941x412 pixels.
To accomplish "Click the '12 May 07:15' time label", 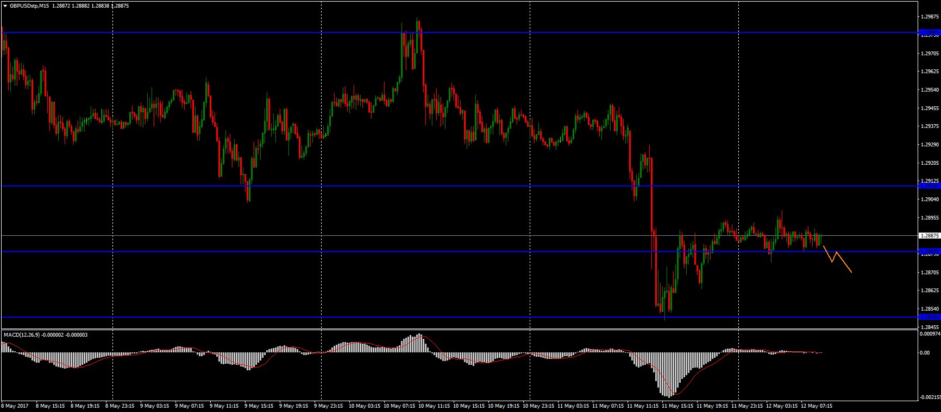I will [x=818, y=405].
